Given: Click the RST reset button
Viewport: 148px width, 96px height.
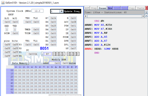Looking at the screenshot, I should 87,8.
